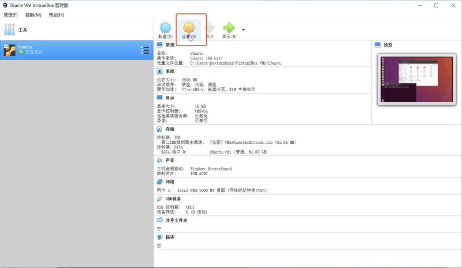The height and width of the screenshot is (268, 462).
Task: Open the 管理(F) menu
Action: (10, 15)
